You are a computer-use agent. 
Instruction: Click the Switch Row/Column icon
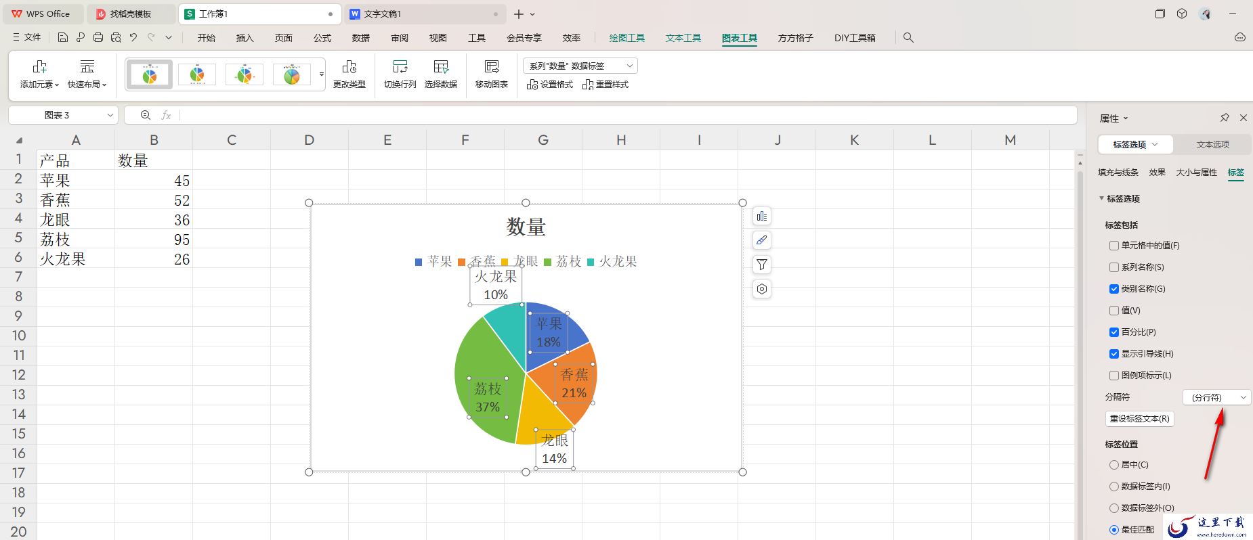click(400, 67)
